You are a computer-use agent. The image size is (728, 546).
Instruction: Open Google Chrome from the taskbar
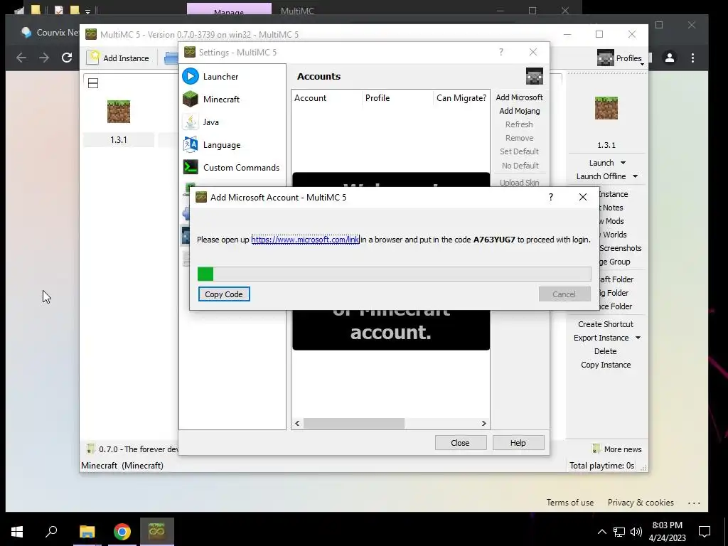point(122,532)
